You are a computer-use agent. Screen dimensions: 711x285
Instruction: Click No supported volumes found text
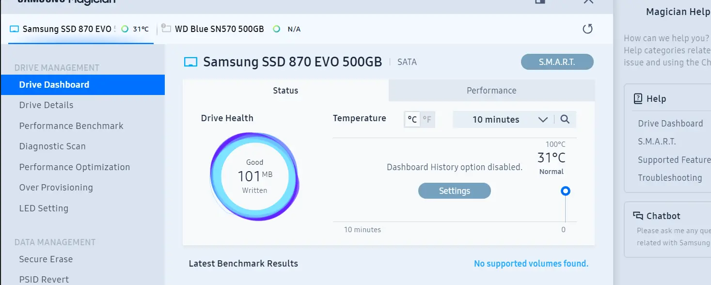click(x=531, y=264)
